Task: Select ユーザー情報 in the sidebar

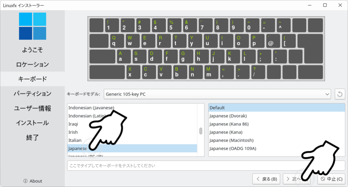Action: 32,108
